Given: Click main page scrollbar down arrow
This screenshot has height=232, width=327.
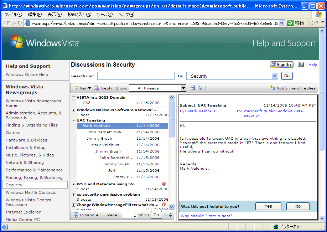Looking at the screenshot, I should 322,218.
